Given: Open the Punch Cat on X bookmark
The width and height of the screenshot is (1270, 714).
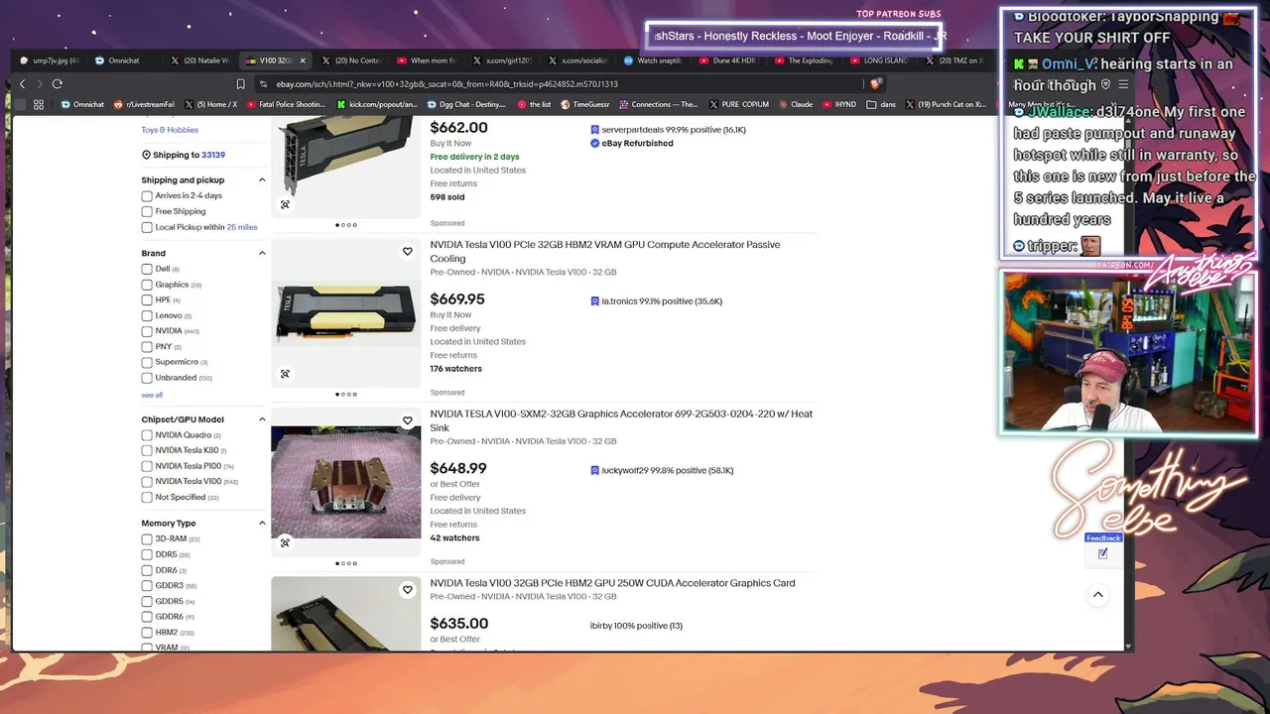Looking at the screenshot, I should 945,104.
